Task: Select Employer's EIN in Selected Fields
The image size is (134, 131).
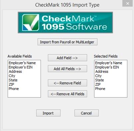Action: (107, 67)
